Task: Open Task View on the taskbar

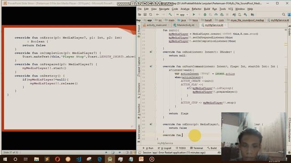Action: [x=25, y=159]
